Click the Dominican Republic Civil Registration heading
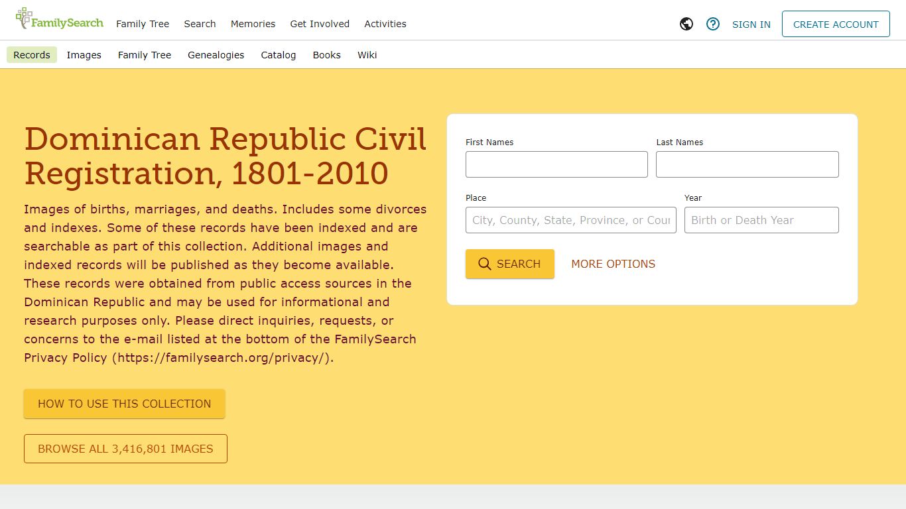The image size is (906, 509). [225, 156]
